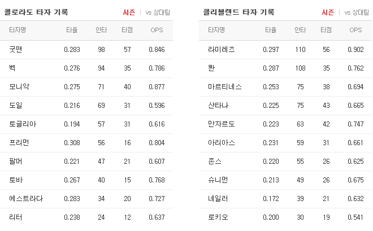Open batter 로키오 entry
Viewport: 373px width, 231px height.
218,217
